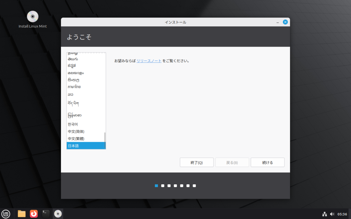Click the installer disc icon in taskbar

pyautogui.click(x=58, y=214)
